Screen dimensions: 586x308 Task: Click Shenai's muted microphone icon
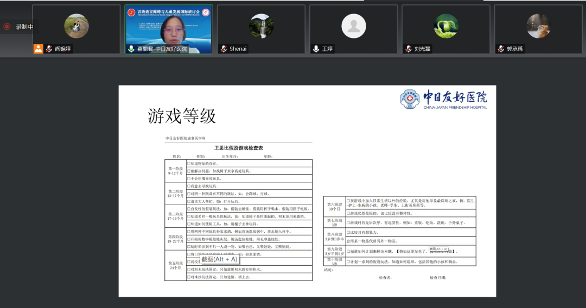tap(223, 49)
